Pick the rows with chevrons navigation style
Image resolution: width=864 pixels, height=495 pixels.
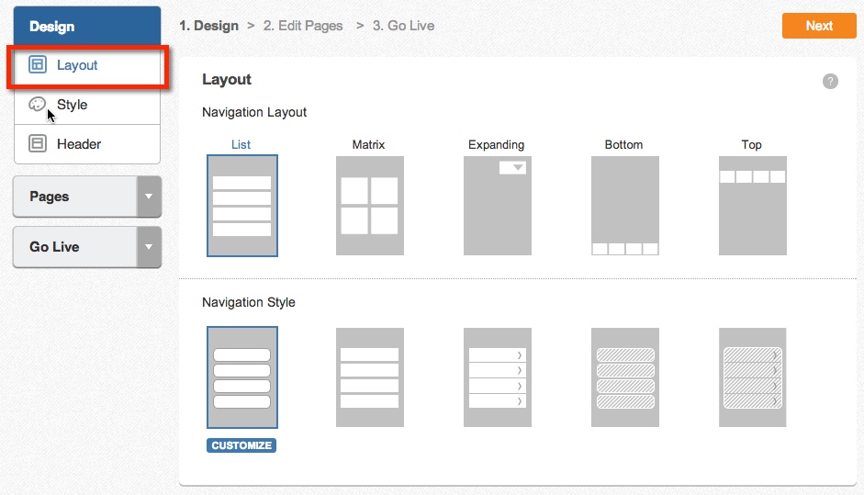[x=498, y=377]
